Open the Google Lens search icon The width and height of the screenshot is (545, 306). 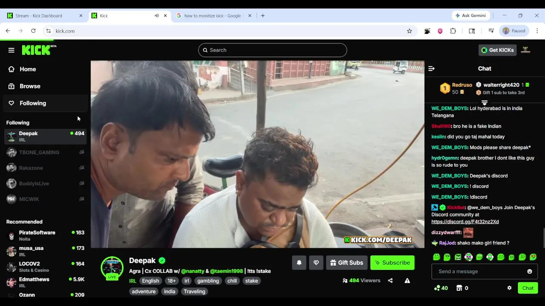tap(472, 31)
